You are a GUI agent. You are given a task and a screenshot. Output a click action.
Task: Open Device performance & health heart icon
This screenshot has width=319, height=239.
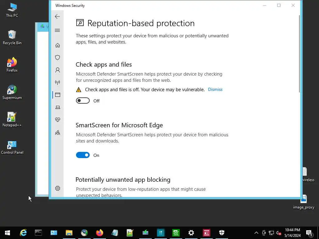[58, 120]
